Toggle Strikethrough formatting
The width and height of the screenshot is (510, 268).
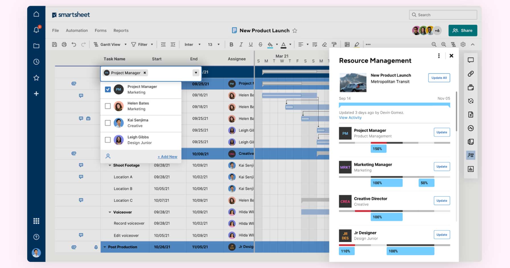pos(260,44)
